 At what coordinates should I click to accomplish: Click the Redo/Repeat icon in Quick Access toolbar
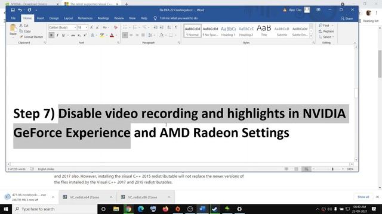pyautogui.click(x=29, y=10)
